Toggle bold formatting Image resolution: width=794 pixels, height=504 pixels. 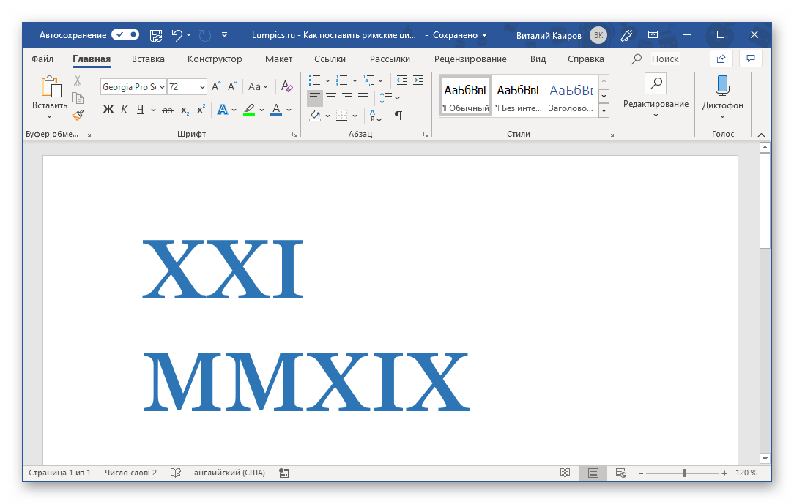[x=108, y=110]
